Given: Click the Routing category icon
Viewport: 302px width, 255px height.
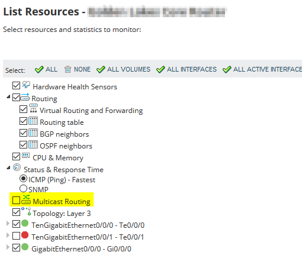Looking at the screenshot, I should (x=25, y=97).
